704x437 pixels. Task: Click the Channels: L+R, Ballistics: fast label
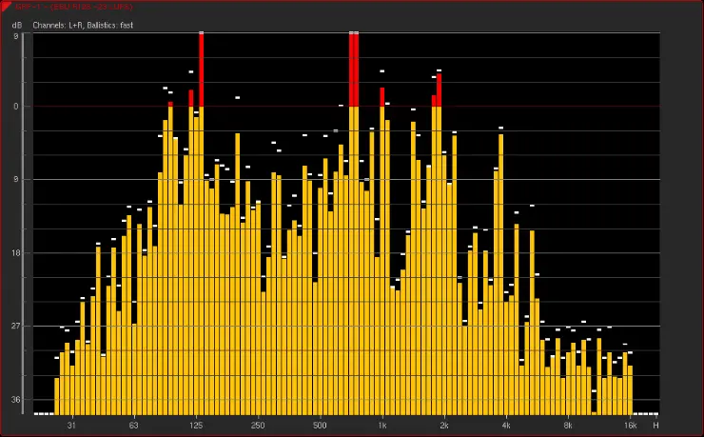pyautogui.click(x=83, y=24)
